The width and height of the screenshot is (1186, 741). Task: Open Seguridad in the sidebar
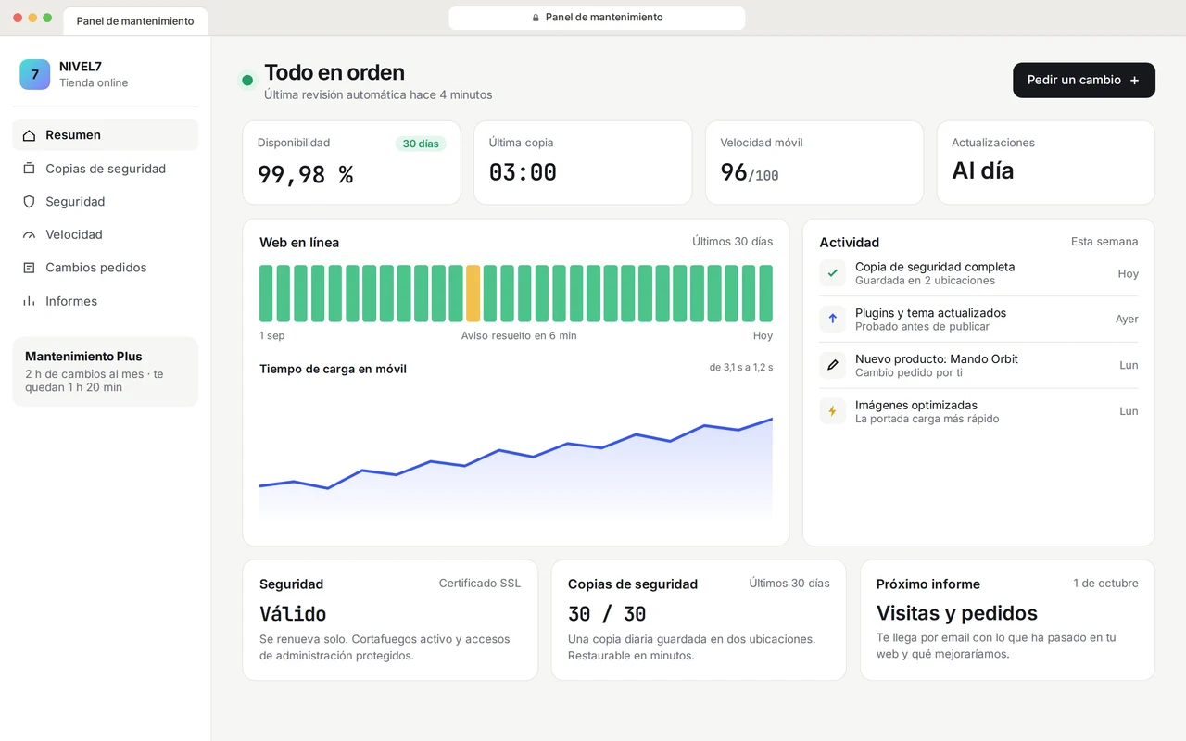(x=105, y=202)
